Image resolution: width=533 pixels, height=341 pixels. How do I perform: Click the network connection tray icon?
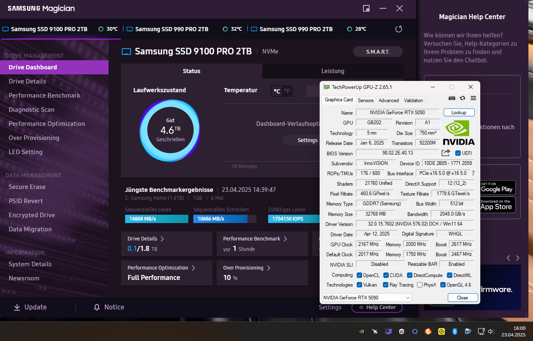click(x=481, y=331)
